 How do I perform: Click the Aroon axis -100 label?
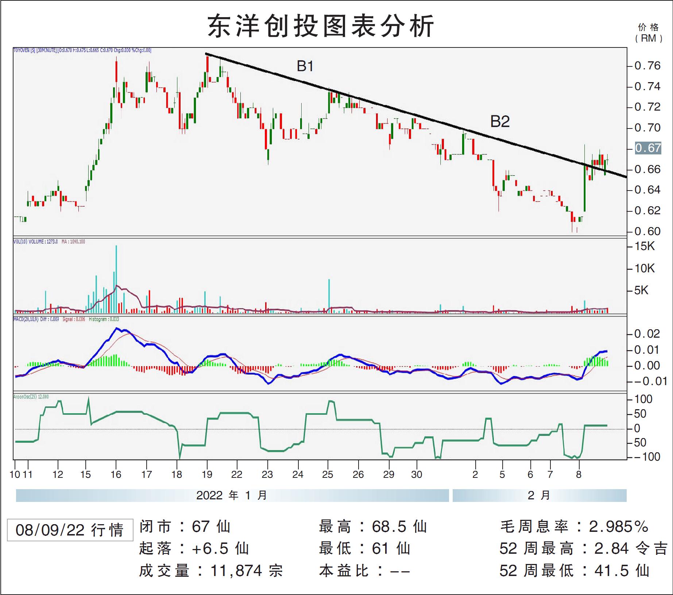pos(647,457)
